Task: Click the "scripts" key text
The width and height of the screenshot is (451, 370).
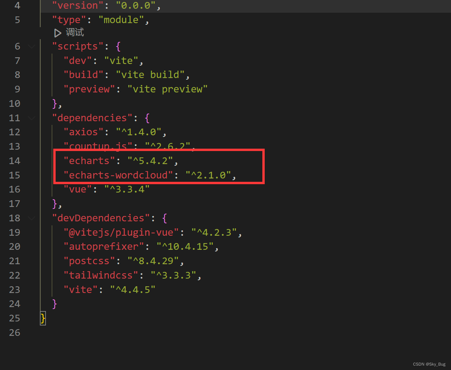Action: pos(78,46)
